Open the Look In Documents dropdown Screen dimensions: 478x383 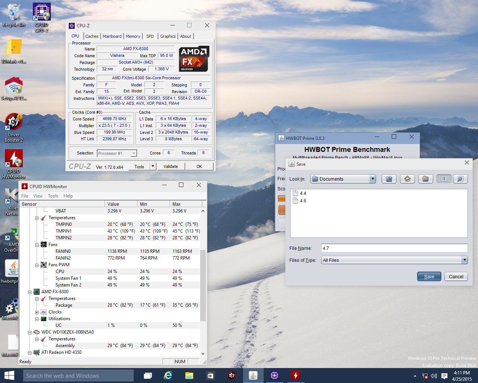[x=343, y=179]
